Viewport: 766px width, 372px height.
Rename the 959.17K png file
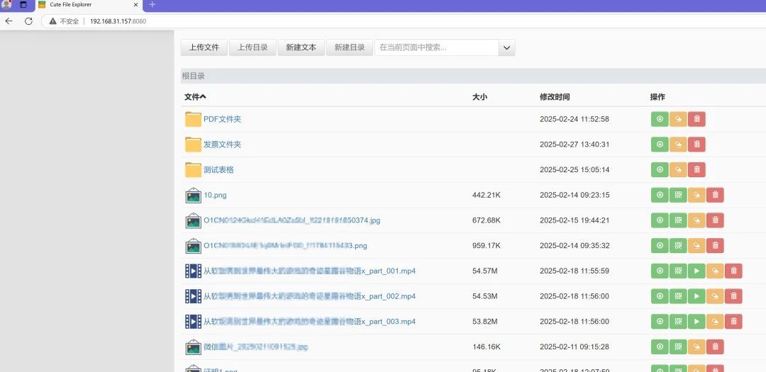(x=696, y=246)
